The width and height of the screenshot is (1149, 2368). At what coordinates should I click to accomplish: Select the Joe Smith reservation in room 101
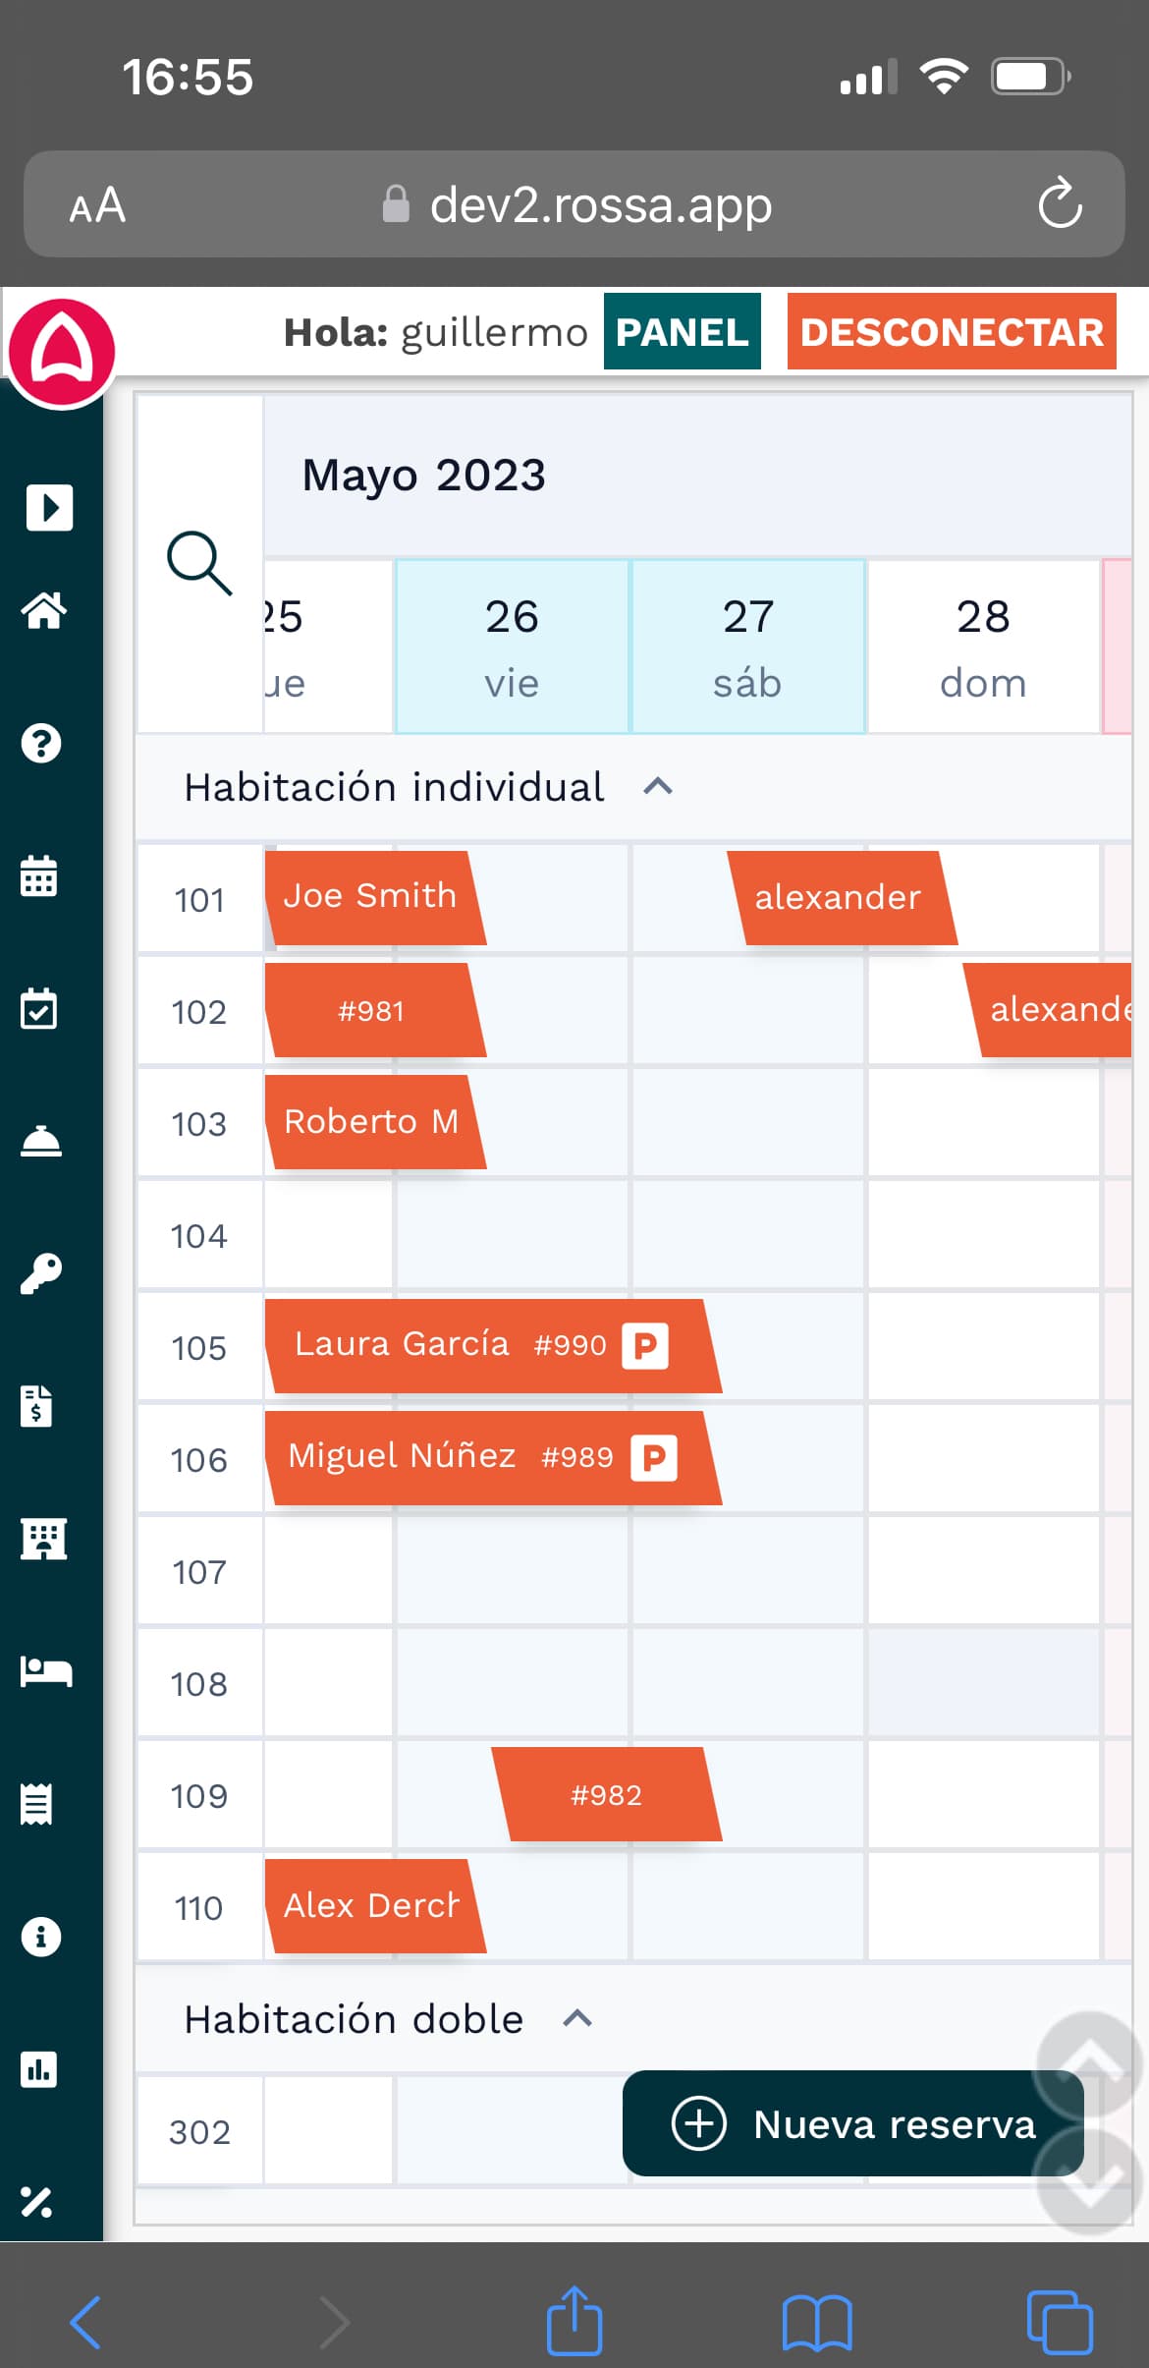tap(371, 896)
